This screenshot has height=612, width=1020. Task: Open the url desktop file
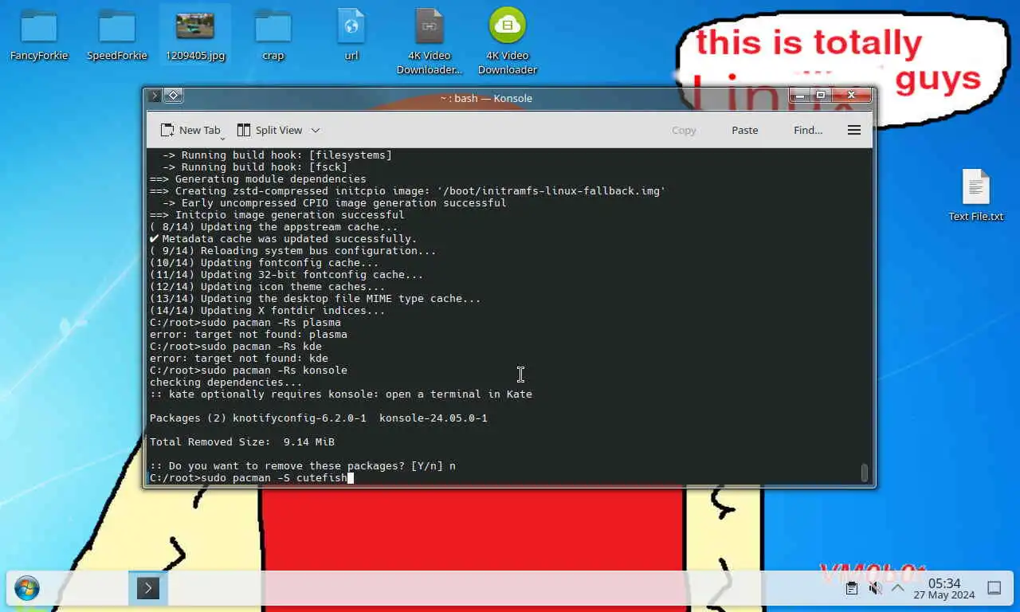[x=351, y=35]
